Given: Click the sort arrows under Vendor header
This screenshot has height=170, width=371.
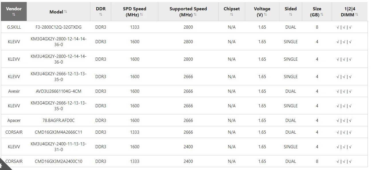Looking at the screenshot, I should tap(14, 15).
